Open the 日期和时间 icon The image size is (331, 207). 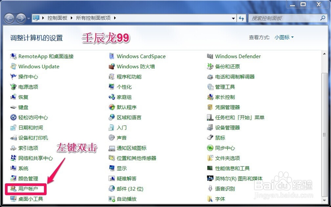click(13, 128)
